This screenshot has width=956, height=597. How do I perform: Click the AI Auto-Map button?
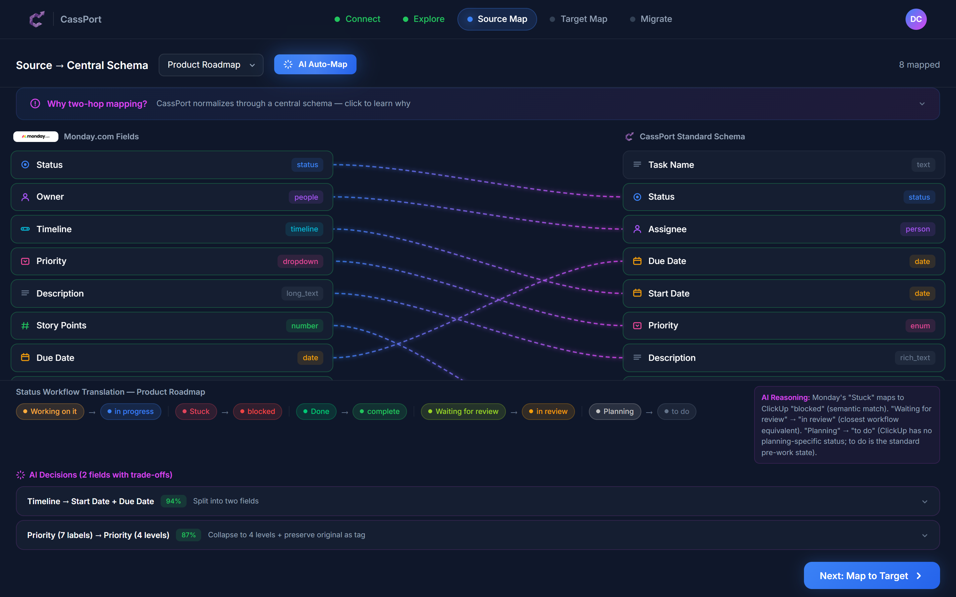315,64
